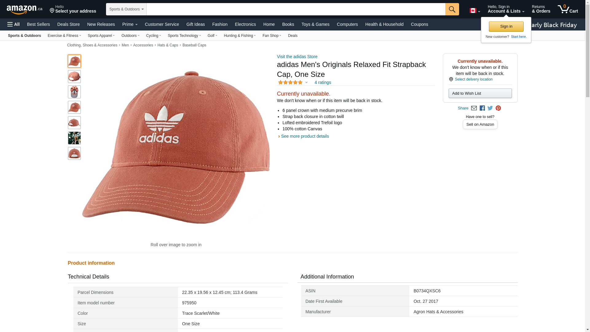Go to Amazon.ca home logo
The height and width of the screenshot is (332, 590).
tap(25, 9)
